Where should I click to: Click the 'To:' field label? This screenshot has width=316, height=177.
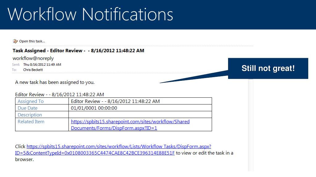[14, 70]
